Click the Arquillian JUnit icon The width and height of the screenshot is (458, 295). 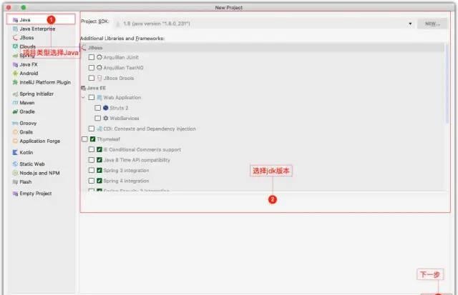click(99, 57)
